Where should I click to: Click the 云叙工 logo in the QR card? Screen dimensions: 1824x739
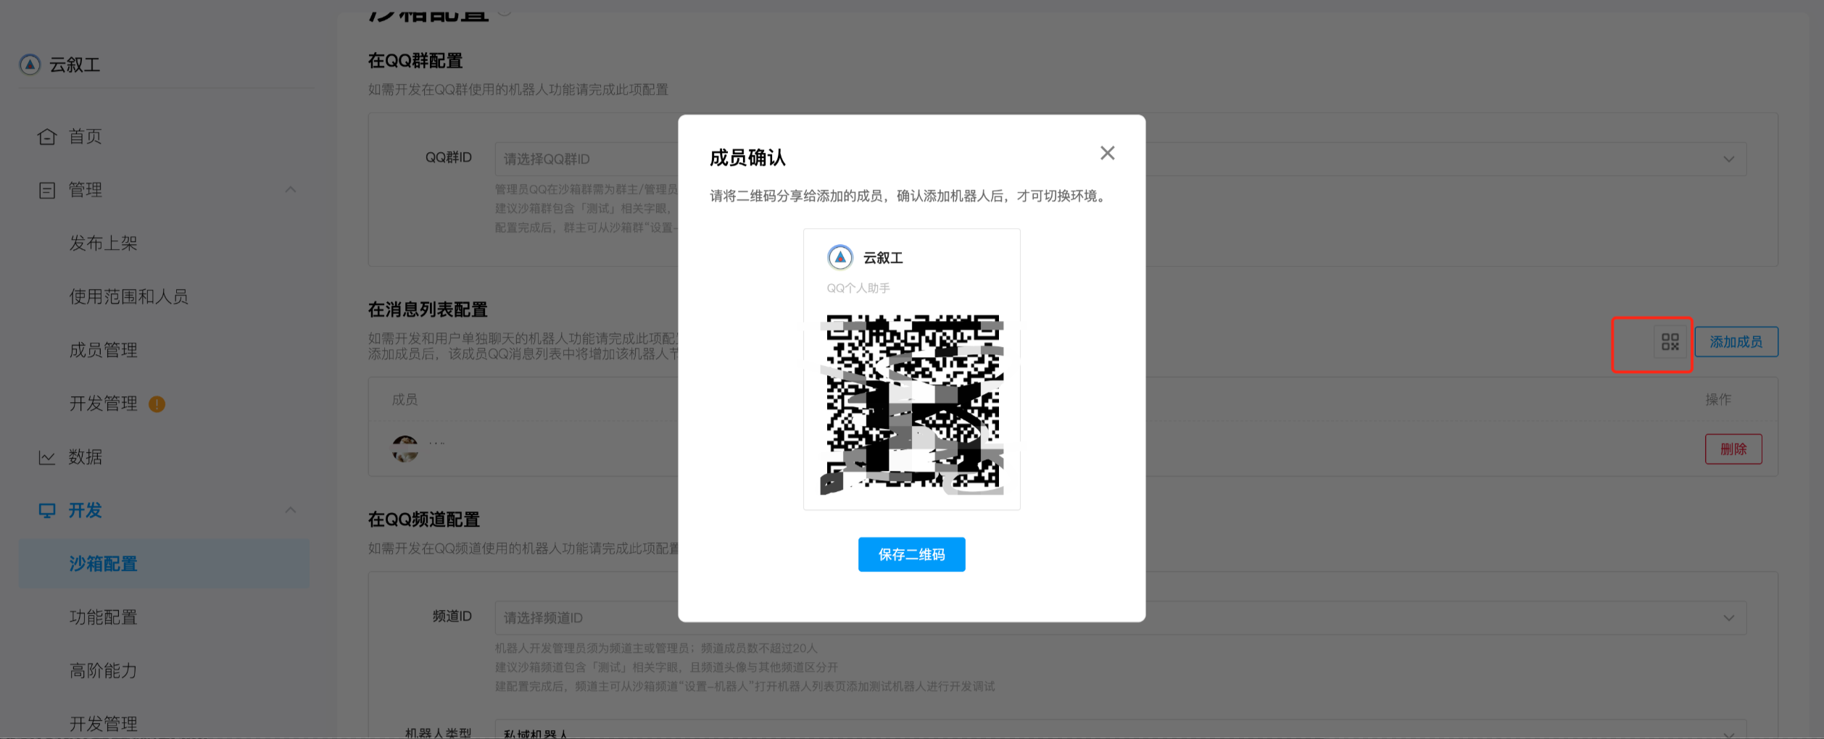pos(840,257)
